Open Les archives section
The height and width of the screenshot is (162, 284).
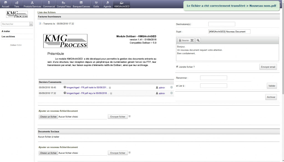click(x=8, y=36)
